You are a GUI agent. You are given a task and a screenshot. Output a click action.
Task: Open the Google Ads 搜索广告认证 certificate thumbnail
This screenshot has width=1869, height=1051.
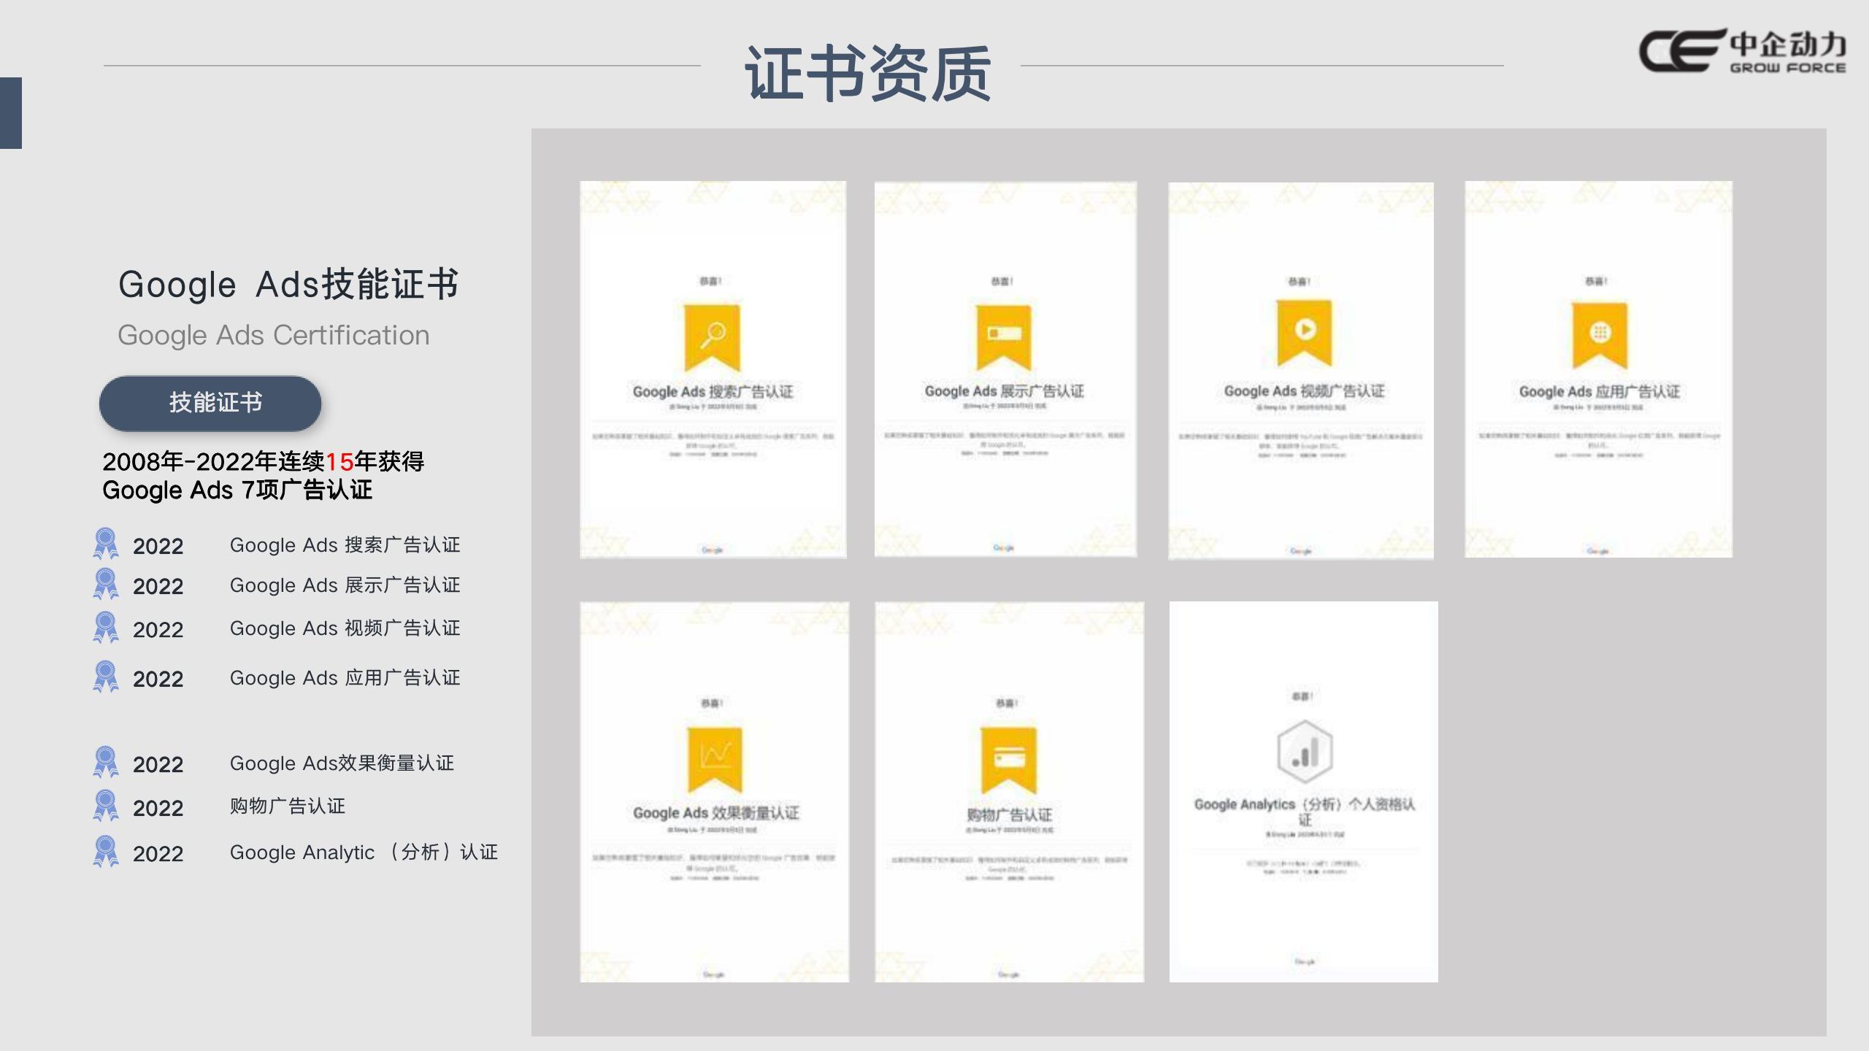click(713, 369)
